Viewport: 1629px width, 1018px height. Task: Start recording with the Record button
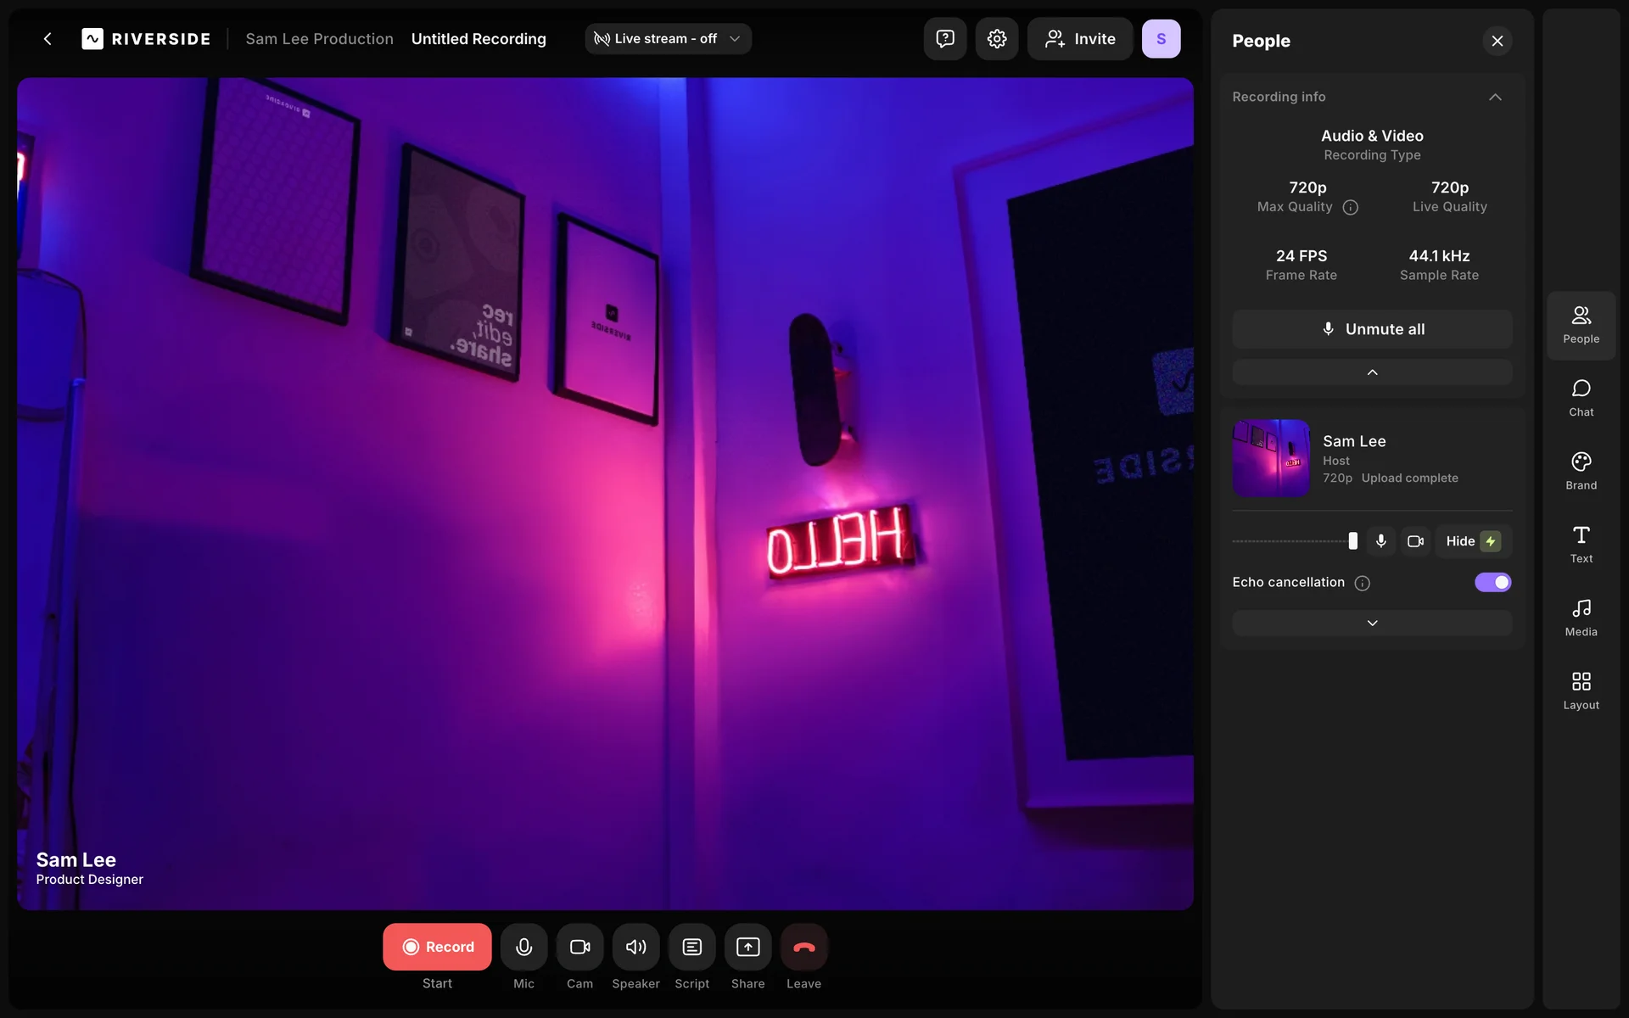click(437, 947)
